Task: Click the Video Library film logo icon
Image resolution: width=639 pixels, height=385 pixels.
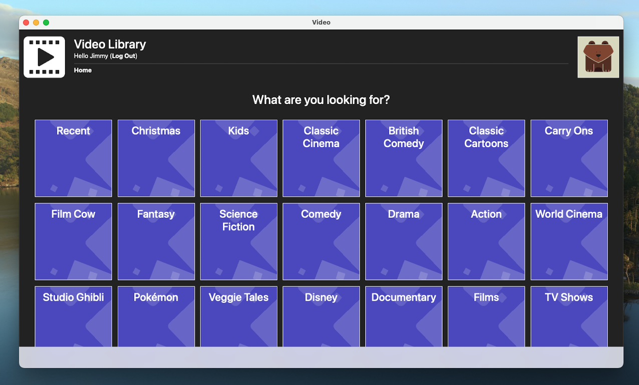Action: (x=44, y=57)
